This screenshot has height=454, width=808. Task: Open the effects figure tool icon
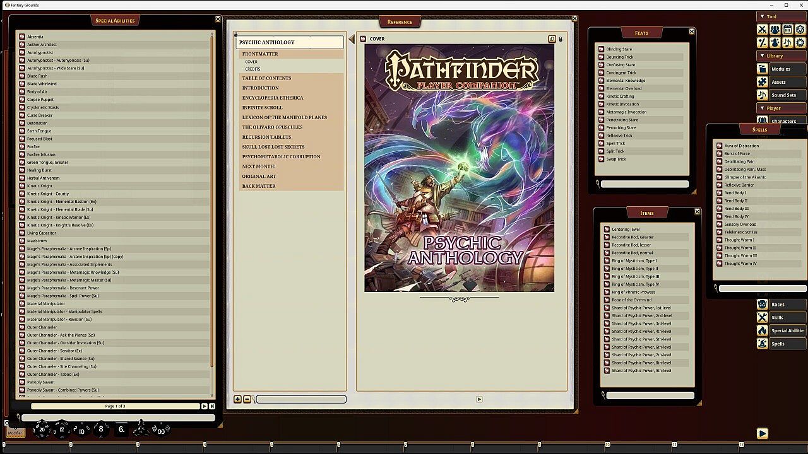(x=775, y=43)
